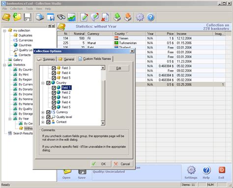Collapse the my collection tree node
Viewport: 233px width, 188px height.
click(x=4, y=31)
